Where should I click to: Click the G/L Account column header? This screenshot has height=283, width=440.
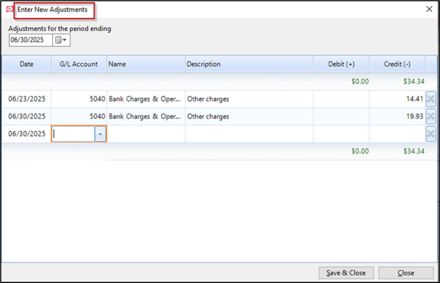[x=79, y=64]
